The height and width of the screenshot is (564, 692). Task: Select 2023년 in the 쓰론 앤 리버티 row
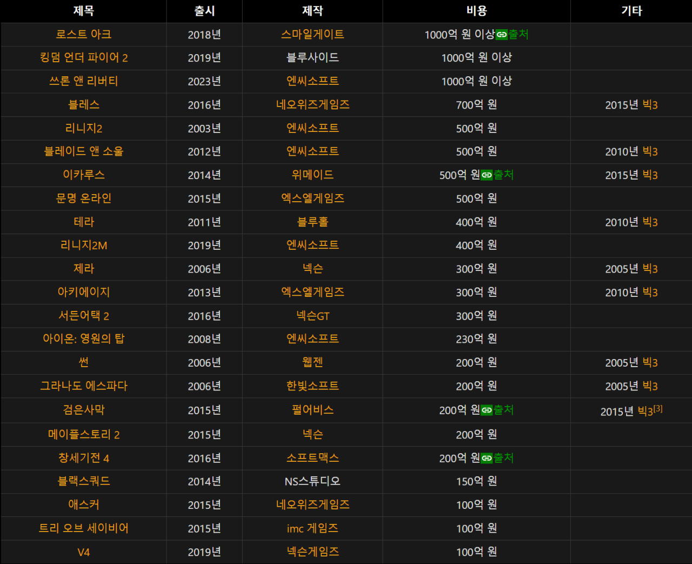point(204,81)
